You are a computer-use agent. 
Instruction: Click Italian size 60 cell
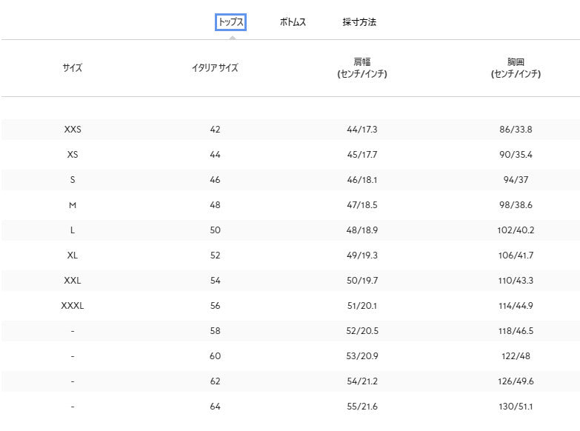coord(215,356)
